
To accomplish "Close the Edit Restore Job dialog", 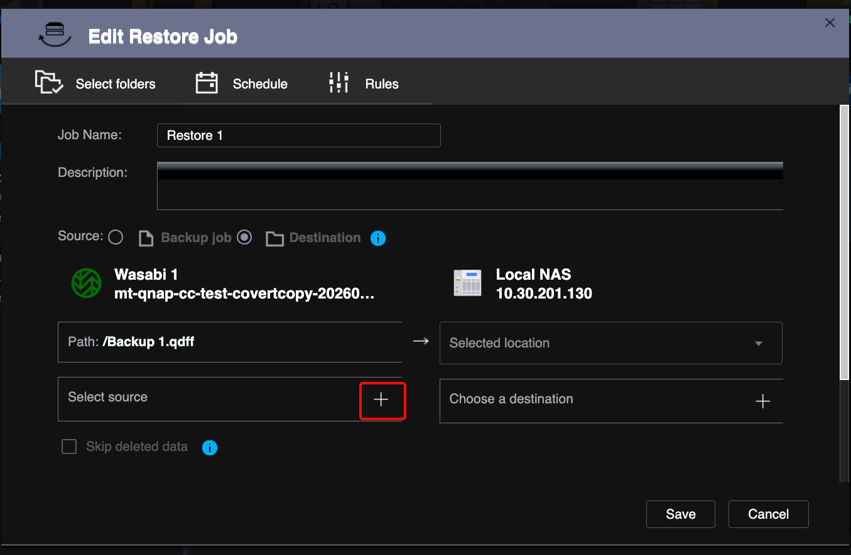I will coord(830,23).
